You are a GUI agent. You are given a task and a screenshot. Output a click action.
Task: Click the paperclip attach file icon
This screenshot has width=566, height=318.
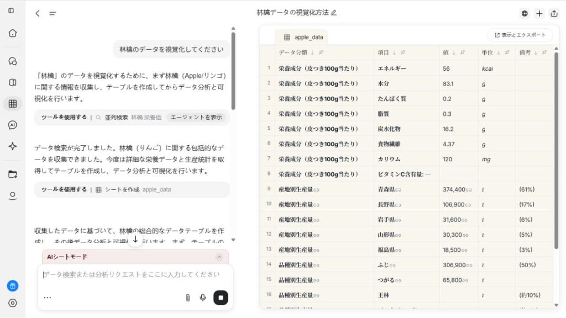coord(188,298)
